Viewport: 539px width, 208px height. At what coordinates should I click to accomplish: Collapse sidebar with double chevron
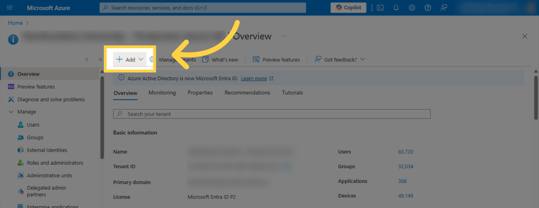tap(100, 60)
